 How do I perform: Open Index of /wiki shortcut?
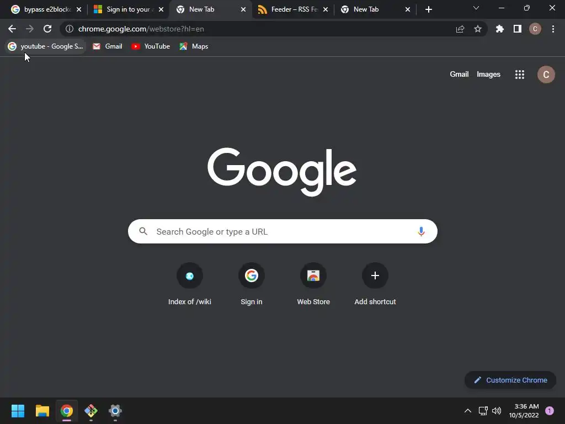[x=190, y=284]
